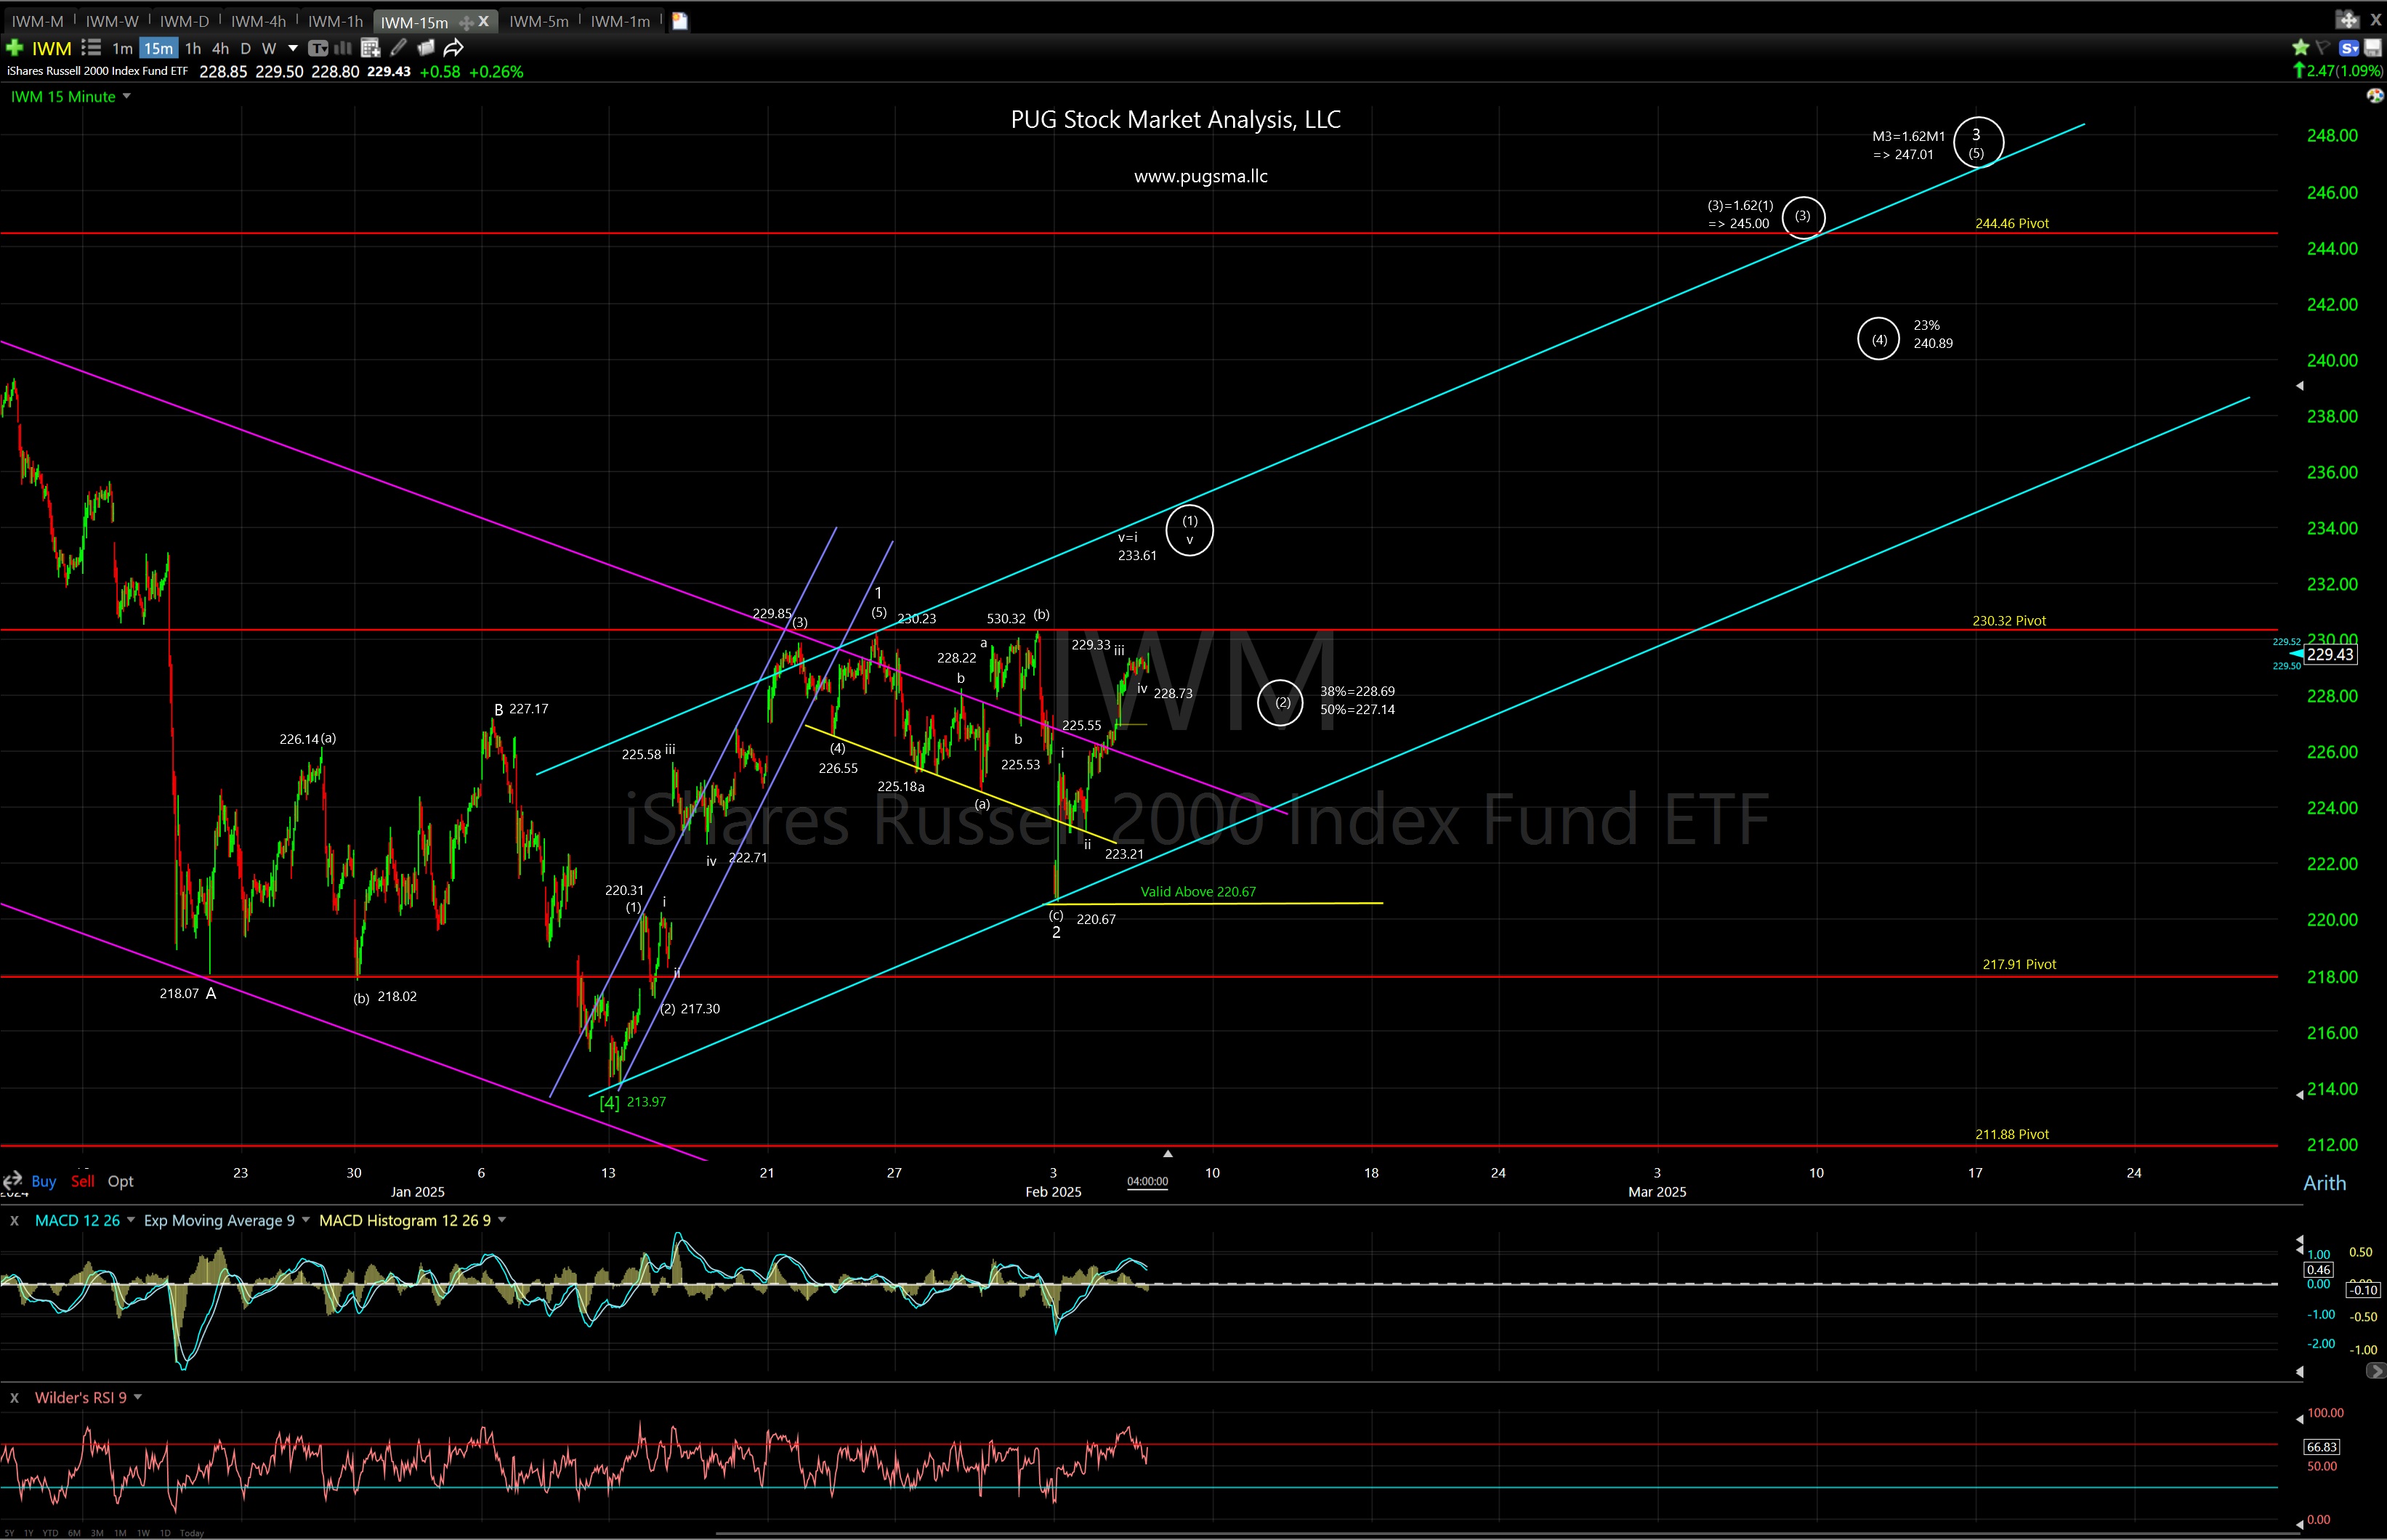Switch chart to 1h timeframe
Viewport: 2387px width, 1540px height.
(193, 48)
